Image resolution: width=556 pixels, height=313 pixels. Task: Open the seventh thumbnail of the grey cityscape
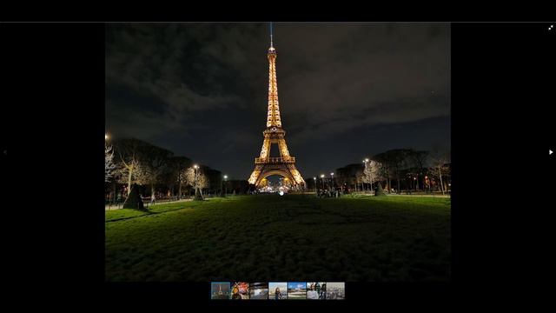point(335,290)
